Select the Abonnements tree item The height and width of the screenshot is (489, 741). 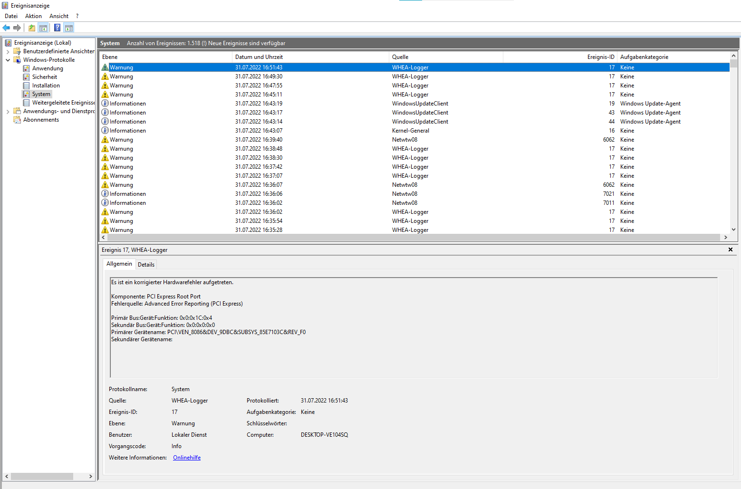pos(41,120)
